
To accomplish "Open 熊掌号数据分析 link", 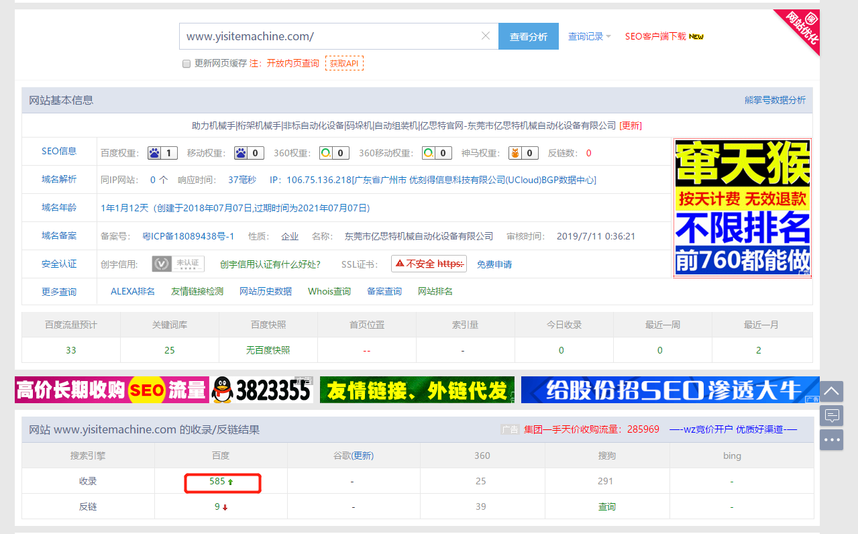I will 775,100.
